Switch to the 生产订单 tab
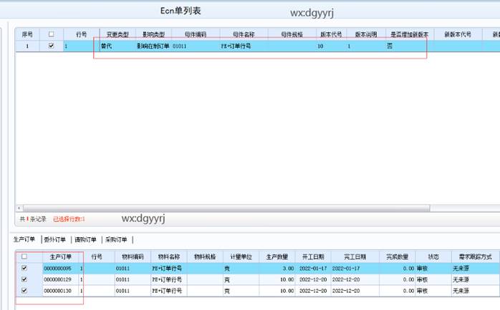500x310 pixels. coord(25,239)
